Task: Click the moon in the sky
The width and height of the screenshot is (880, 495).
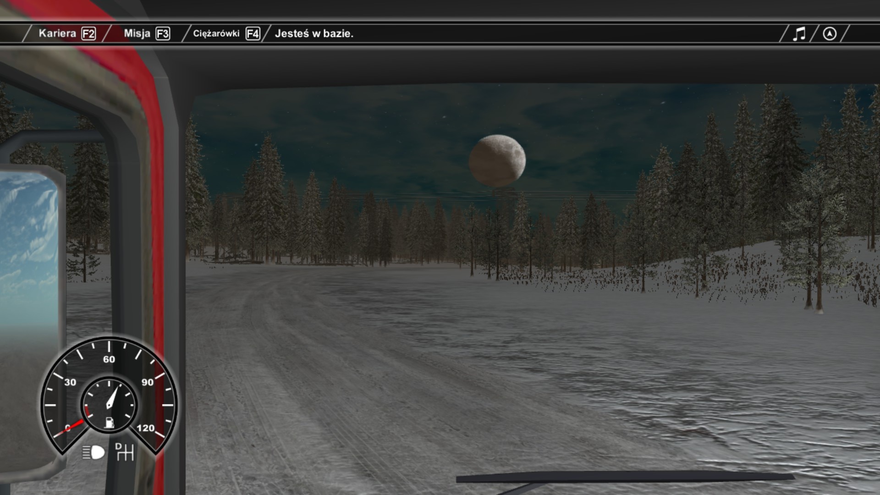Action: (497, 160)
